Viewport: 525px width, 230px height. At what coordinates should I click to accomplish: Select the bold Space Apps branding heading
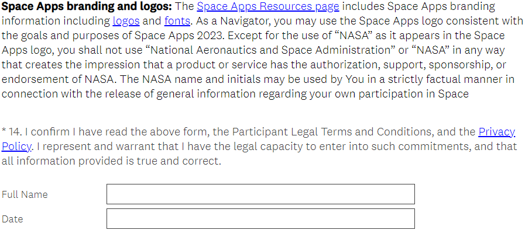[87, 6]
